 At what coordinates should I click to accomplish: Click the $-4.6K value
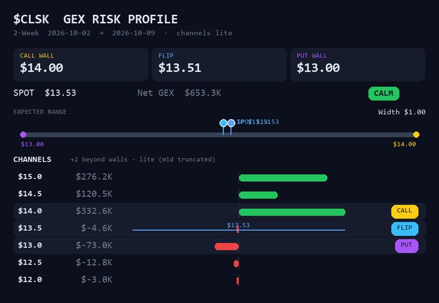click(x=97, y=228)
